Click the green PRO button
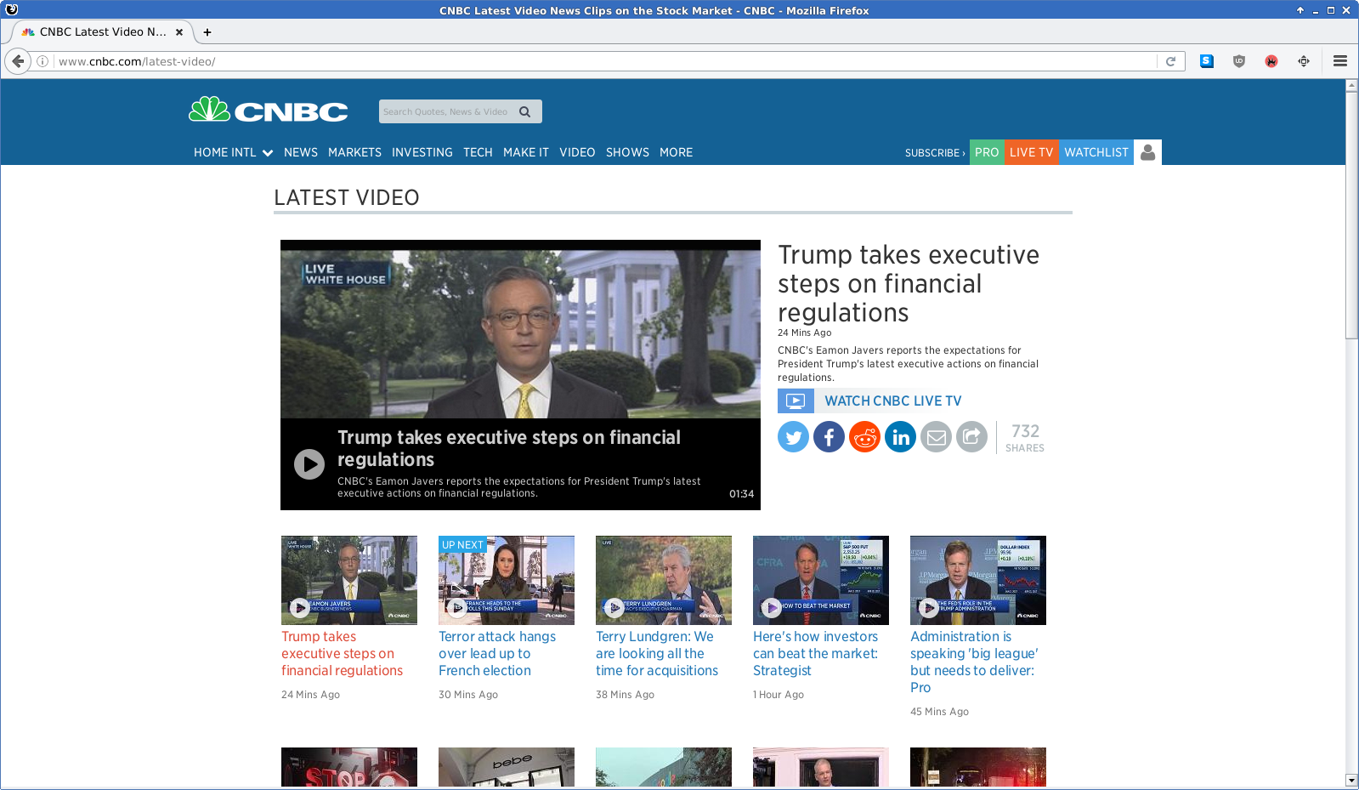 (987, 152)
